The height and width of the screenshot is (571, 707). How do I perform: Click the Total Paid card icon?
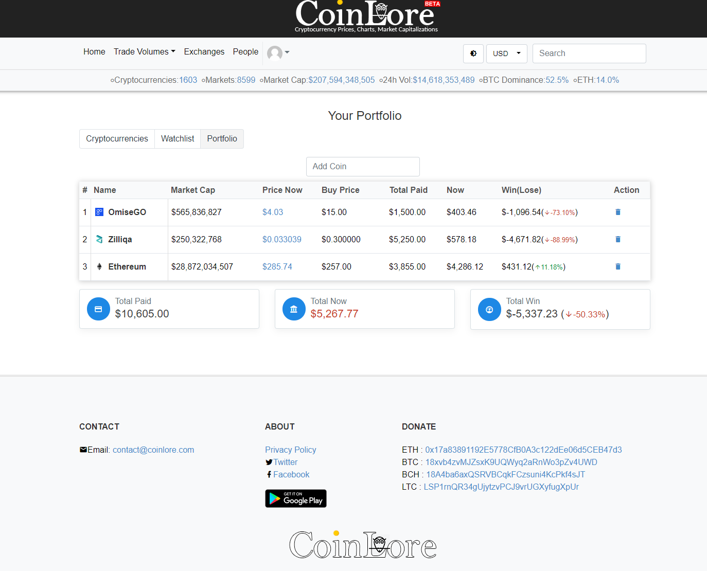pyautogui.click(x=98, y=309)
